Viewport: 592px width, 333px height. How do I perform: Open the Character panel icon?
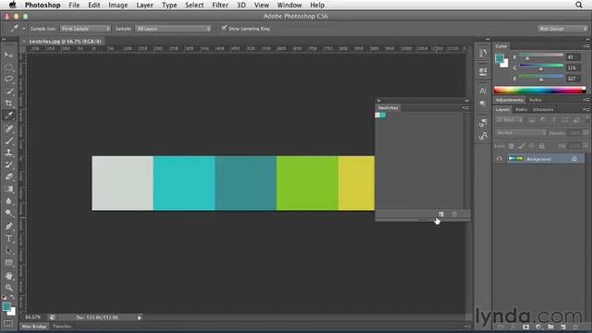483,91
